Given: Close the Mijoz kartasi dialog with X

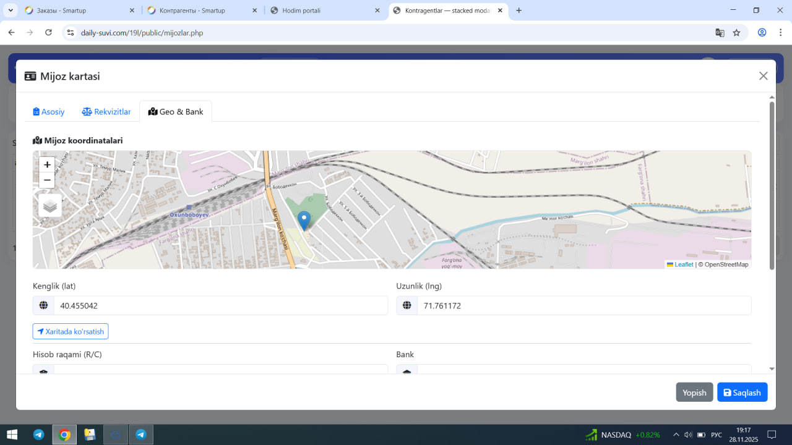Looking at the screenshot, I should [763, 76].
